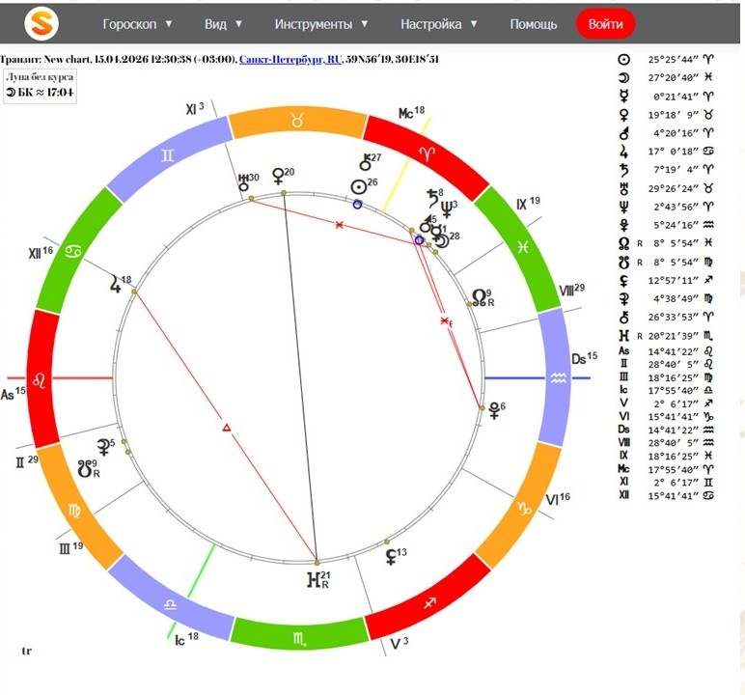This screenshot has width=745, height=695.
Task: Select the North Node glyph marked 9R
Action: tap(479, 297)
